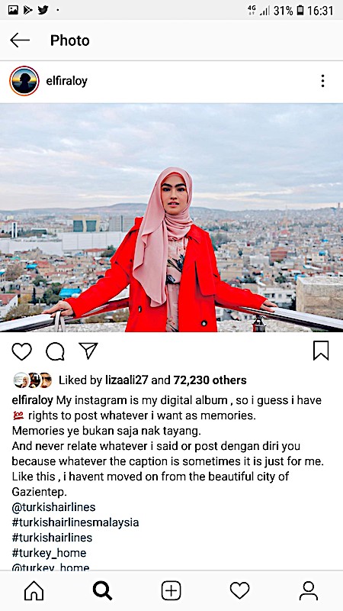Like the post with the heart icon
Image resolution: width=343 pixels, height=611 pixels.
(x=22, y=351)
